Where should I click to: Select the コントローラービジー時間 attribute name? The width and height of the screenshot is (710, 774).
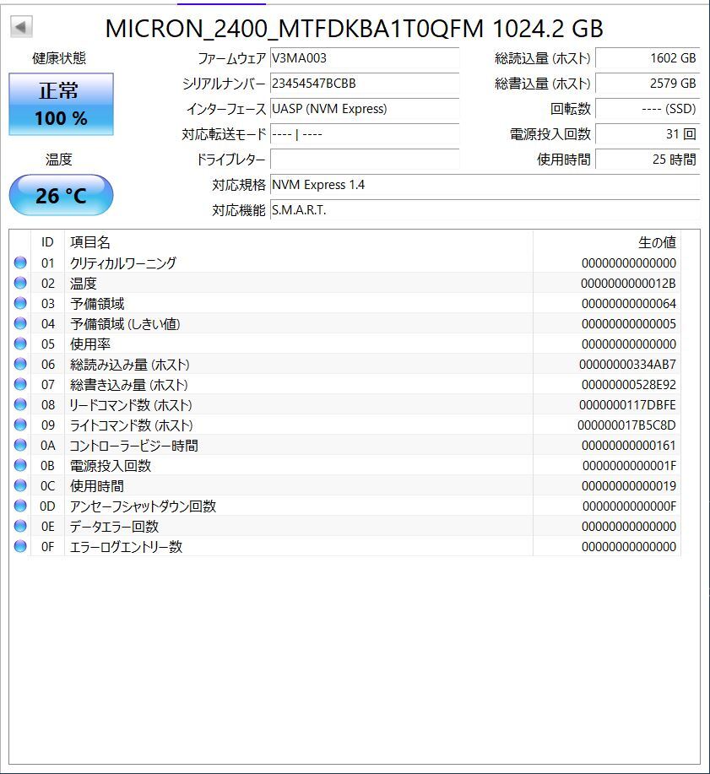133,446
